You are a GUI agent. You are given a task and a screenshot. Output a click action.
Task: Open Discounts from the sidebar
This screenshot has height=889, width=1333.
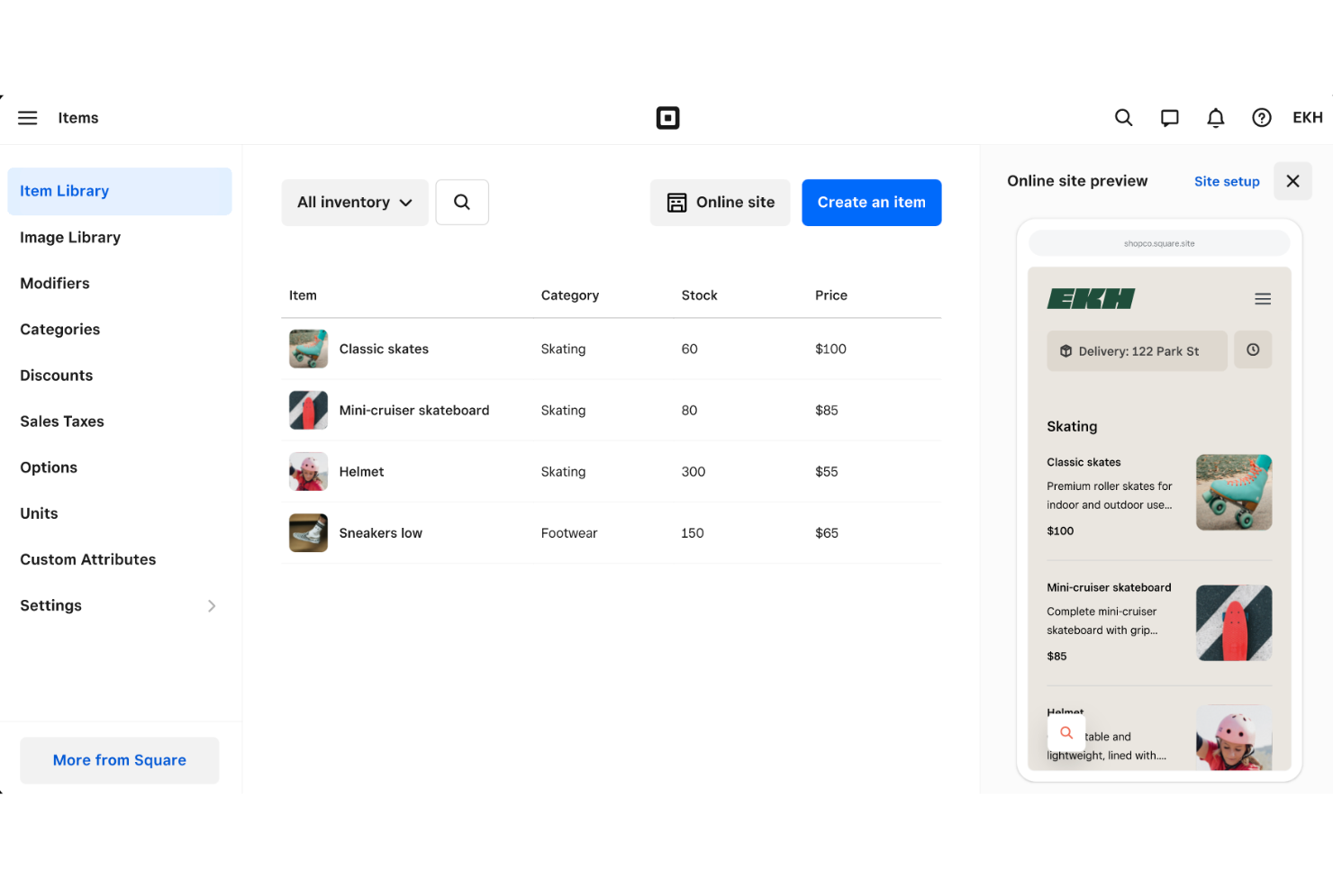click(56, 375)
